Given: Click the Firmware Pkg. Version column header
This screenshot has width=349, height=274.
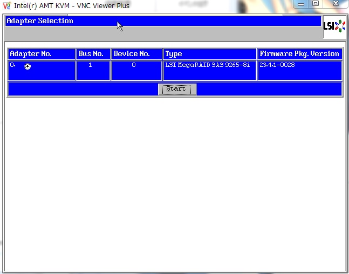Looking at the screenshot, I should tap(299, 54).
